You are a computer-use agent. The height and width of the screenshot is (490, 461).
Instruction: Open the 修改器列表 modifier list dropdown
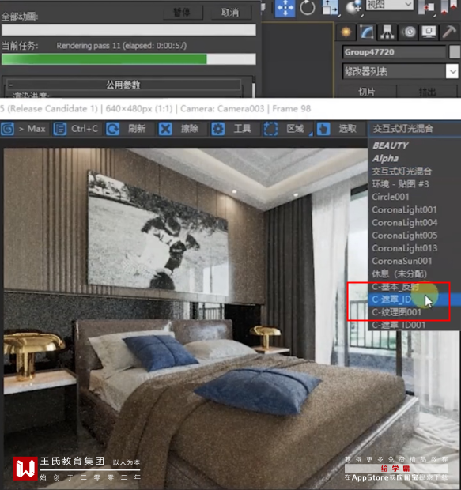click(x=400, y=72)
